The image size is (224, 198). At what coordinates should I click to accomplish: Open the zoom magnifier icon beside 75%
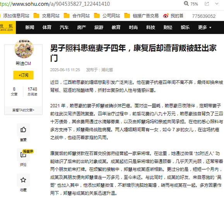click(x=186, y=3)
